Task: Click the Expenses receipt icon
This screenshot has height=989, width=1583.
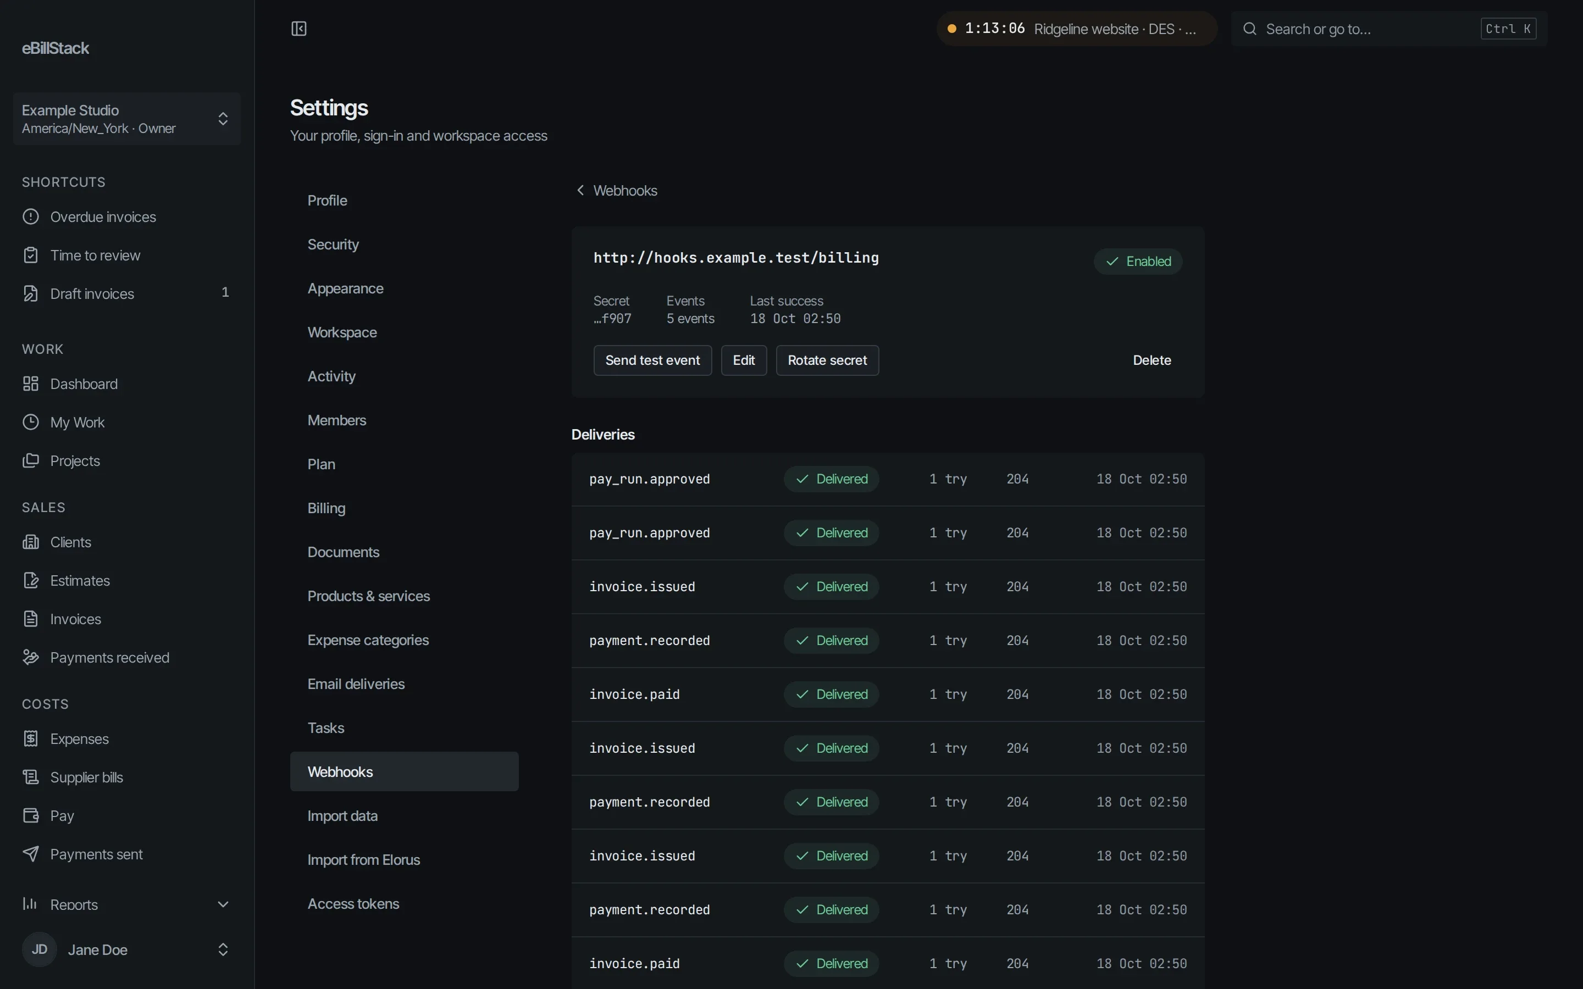Action: (31, 738)
